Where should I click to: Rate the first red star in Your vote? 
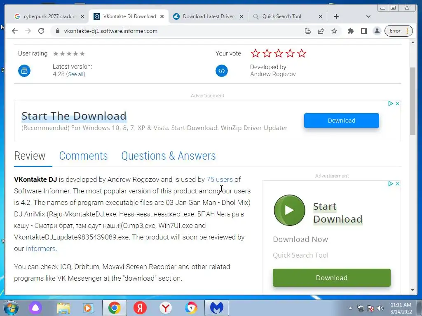[256, 53]
